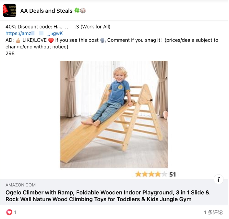Click the info "i" icon on link preview
This screenshot has width=229, height=219.
click(x=219, y=179)
